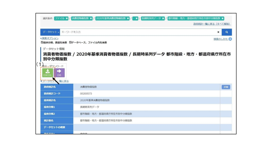This screenshot has height=153, width=272.
Task: Click 政府統計一覧に戻る（すべて解除） link
Action: (x=212, y=24)
